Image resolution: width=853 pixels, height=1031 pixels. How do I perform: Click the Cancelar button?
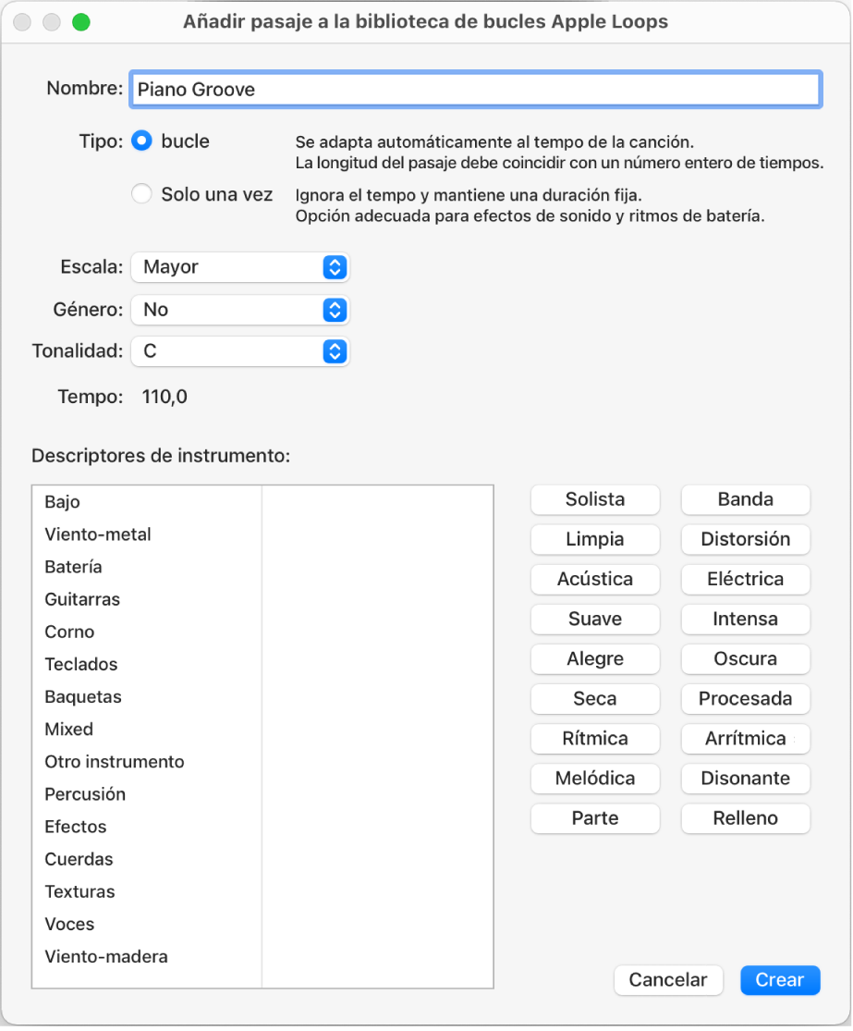click(668, 980)
